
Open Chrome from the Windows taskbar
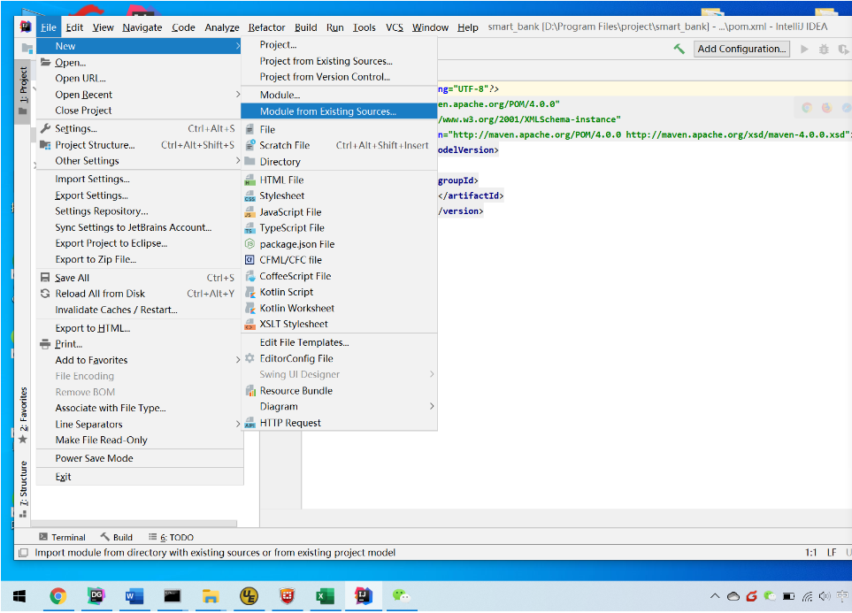pos(58,596)
